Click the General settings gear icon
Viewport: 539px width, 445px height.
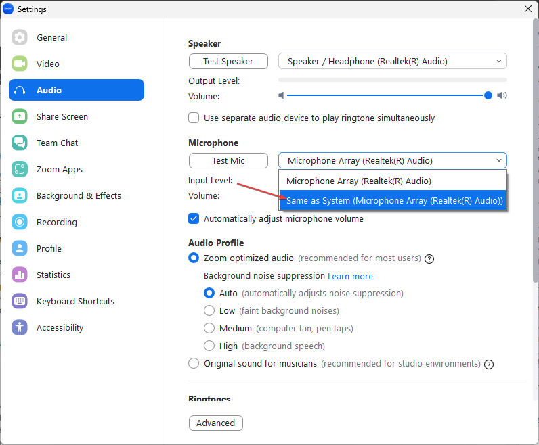coord(20,38)
